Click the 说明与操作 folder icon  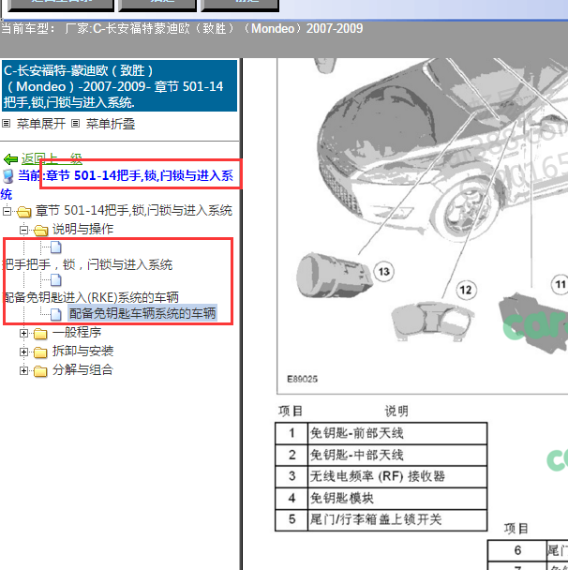tap(40, 230)
